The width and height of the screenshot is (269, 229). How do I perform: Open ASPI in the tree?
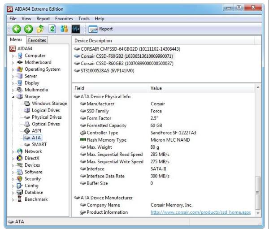(33, 131)
